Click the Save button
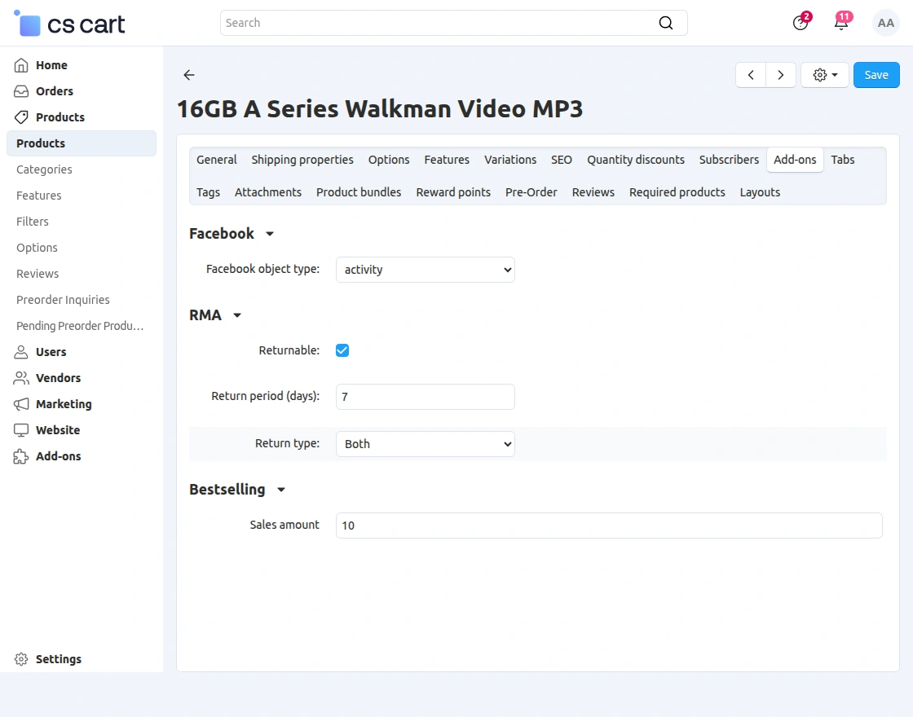The height and width of the screenshot is (717, 913). coord(876,75)
